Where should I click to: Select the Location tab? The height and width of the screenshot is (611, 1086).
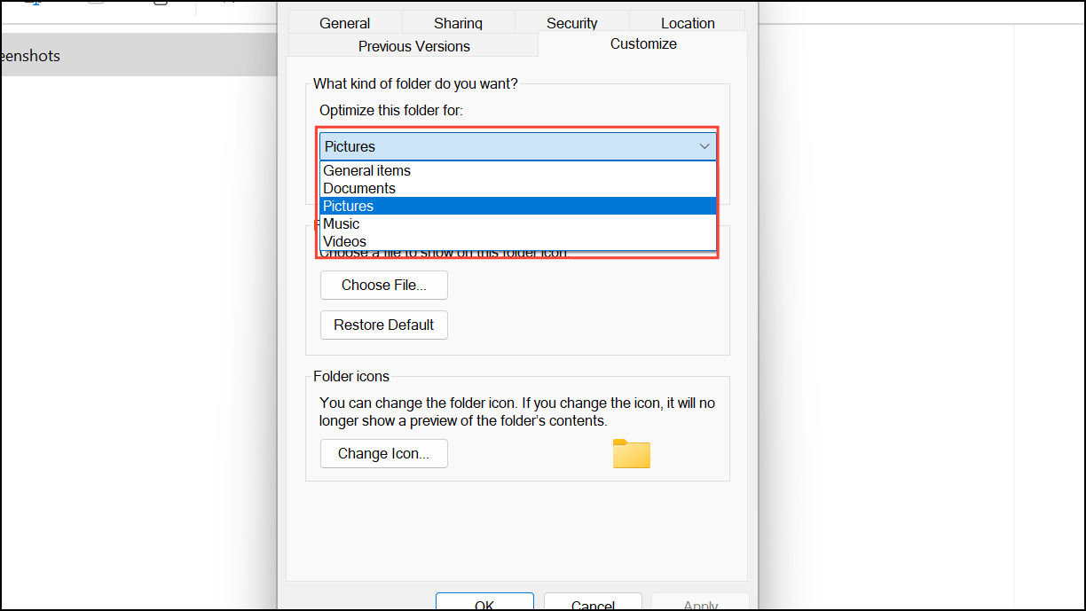pos(687,23)
